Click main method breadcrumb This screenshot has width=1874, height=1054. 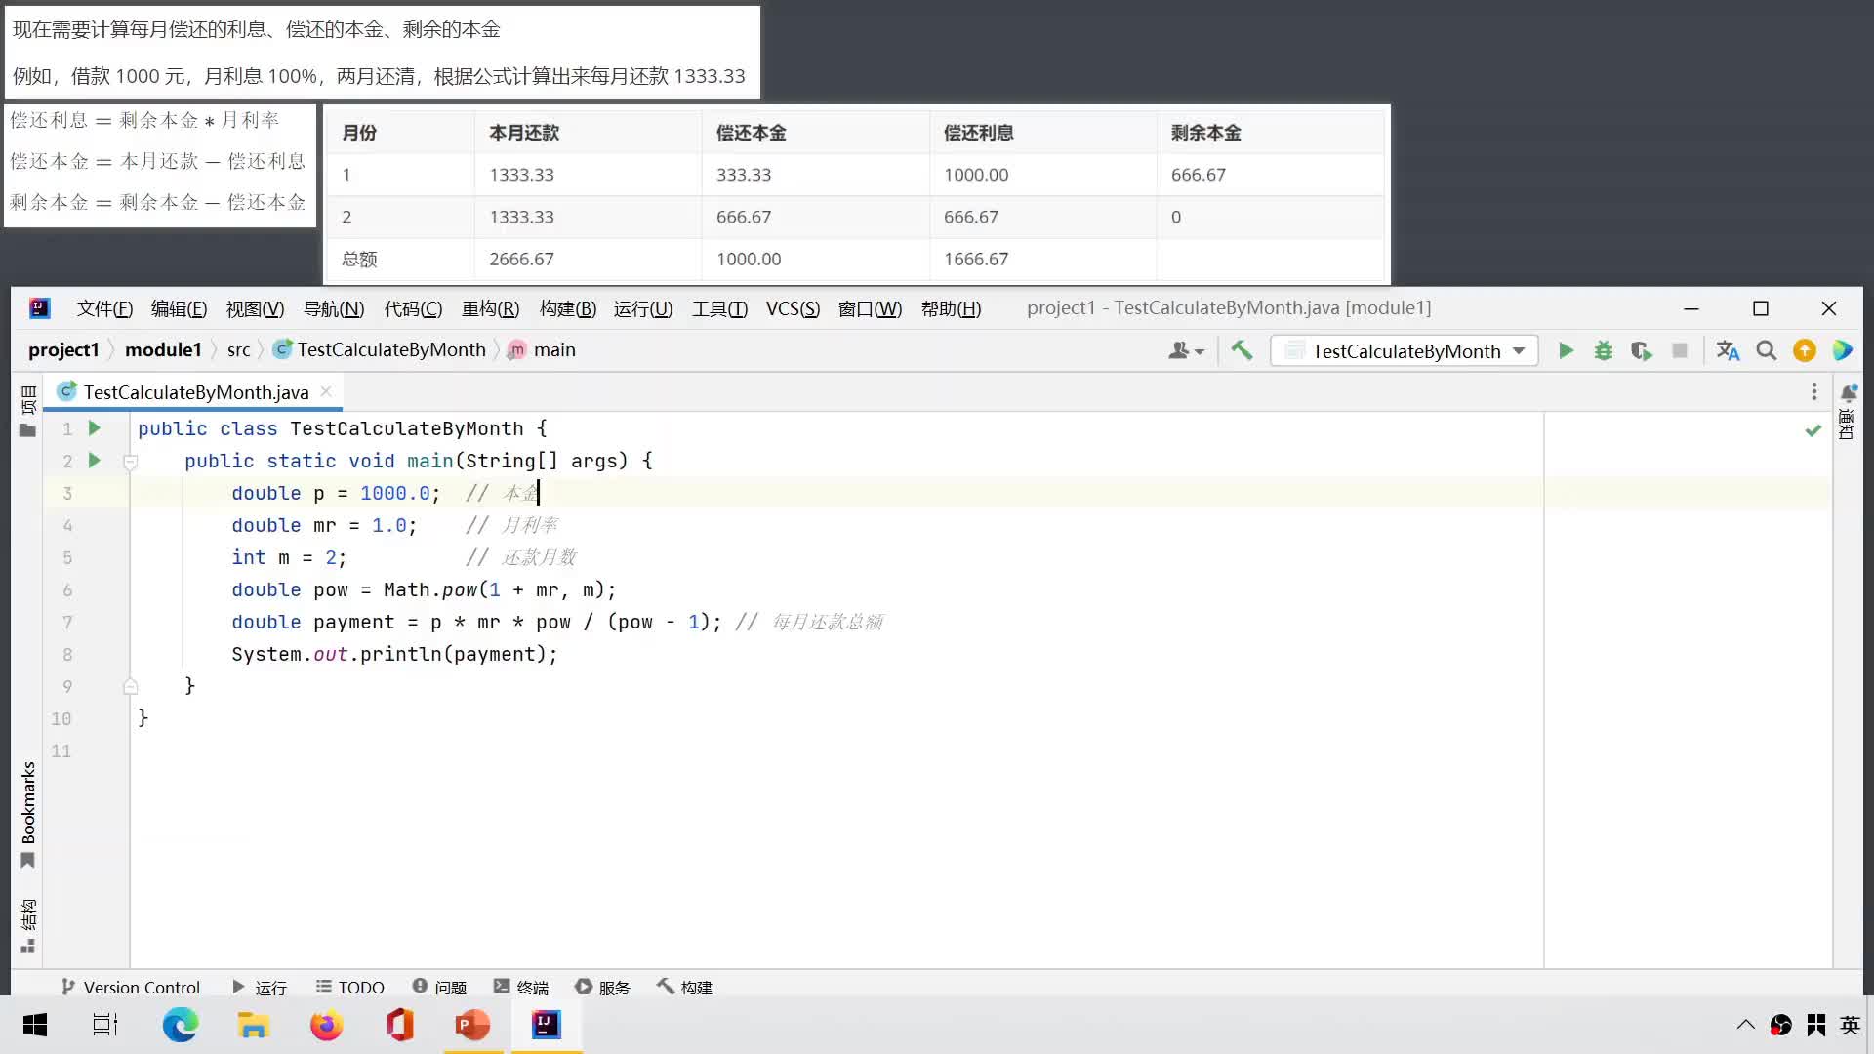point(542,349)
